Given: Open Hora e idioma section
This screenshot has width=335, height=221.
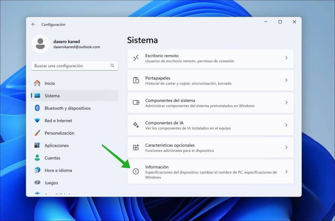Looking at the screenshot, I should point(75,170).
